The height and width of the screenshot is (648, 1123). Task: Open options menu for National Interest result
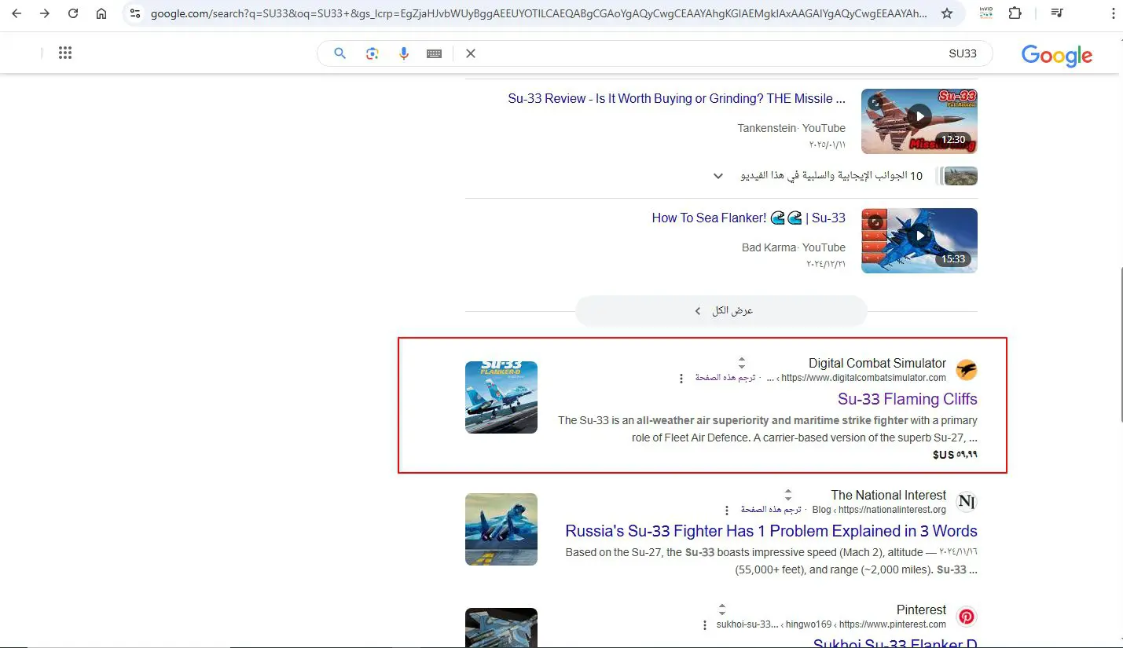pos(727,511)
